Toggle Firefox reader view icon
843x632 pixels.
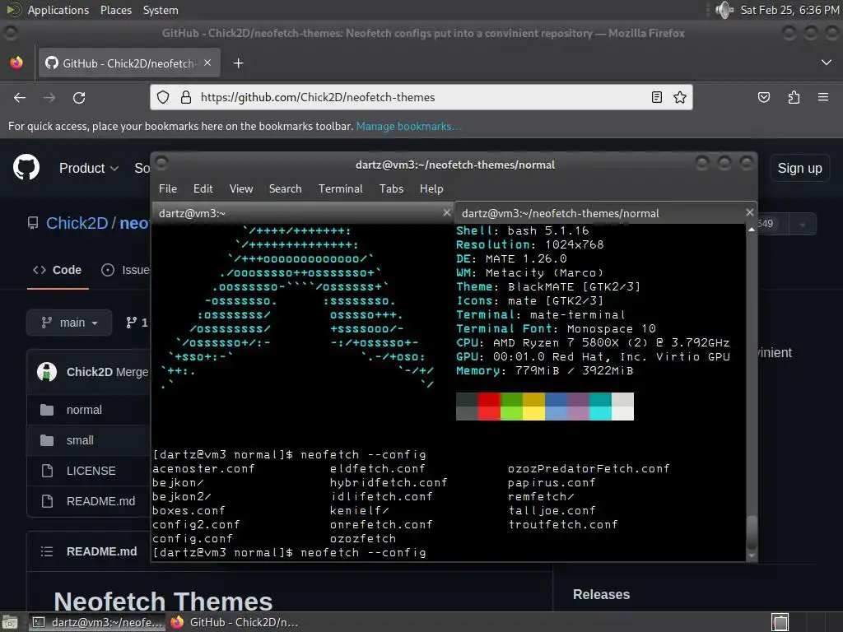click(x=656, y=97)
